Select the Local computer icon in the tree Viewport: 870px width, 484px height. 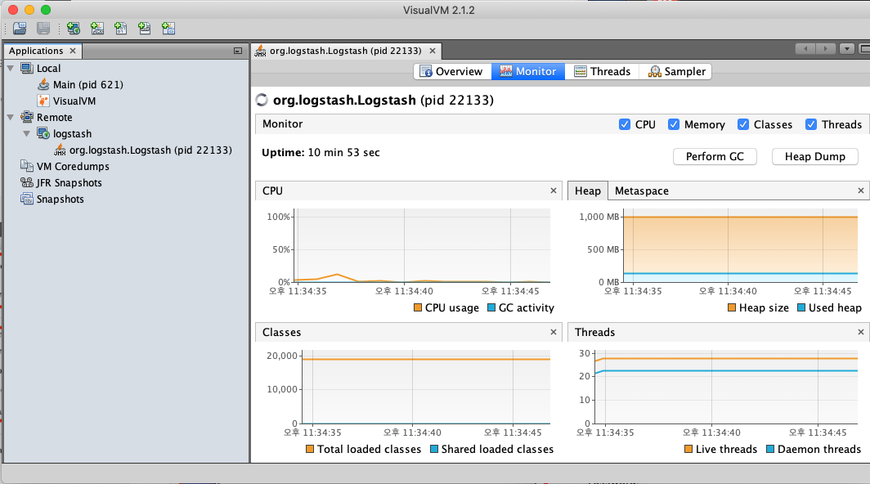(27, 69)
